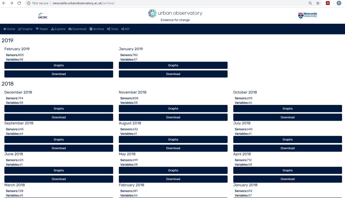Open the Tools nav item
Viewport: 345px width, 198px height.
point(112,29)
